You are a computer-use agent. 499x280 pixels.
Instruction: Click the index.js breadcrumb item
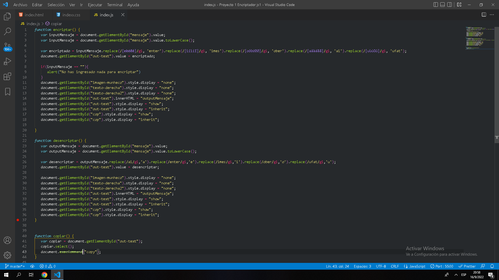30,24
